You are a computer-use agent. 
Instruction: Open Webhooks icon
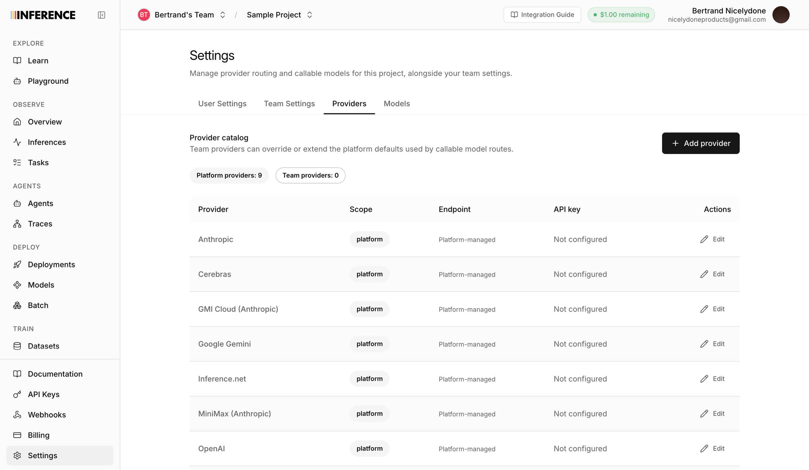[x=17, y=415]
